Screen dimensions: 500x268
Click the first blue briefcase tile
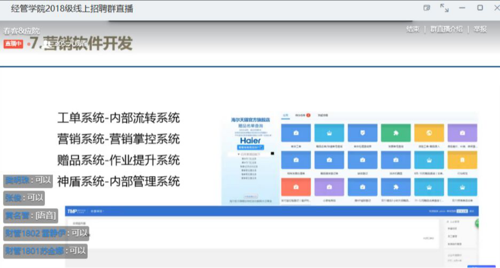[296, 133]
